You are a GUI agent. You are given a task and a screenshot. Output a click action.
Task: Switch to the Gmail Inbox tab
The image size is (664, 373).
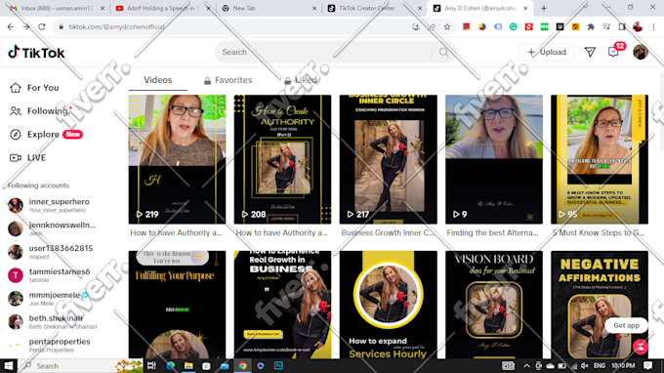click(58, 8)
